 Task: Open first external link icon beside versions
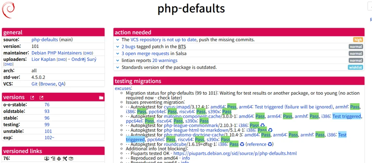[x=32, y=98]
